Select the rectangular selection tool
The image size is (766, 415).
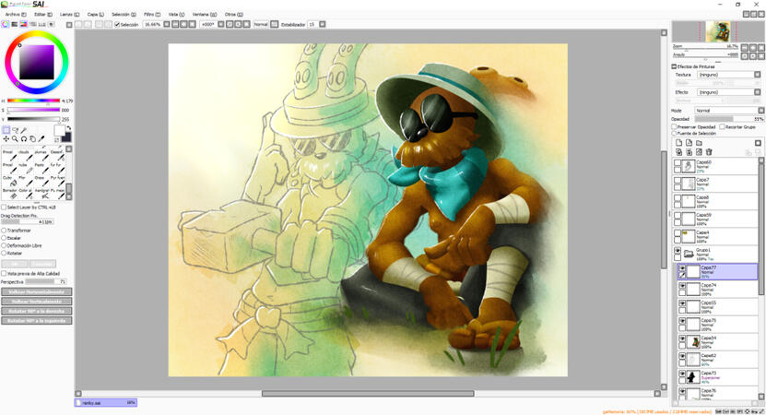(6, 130)
